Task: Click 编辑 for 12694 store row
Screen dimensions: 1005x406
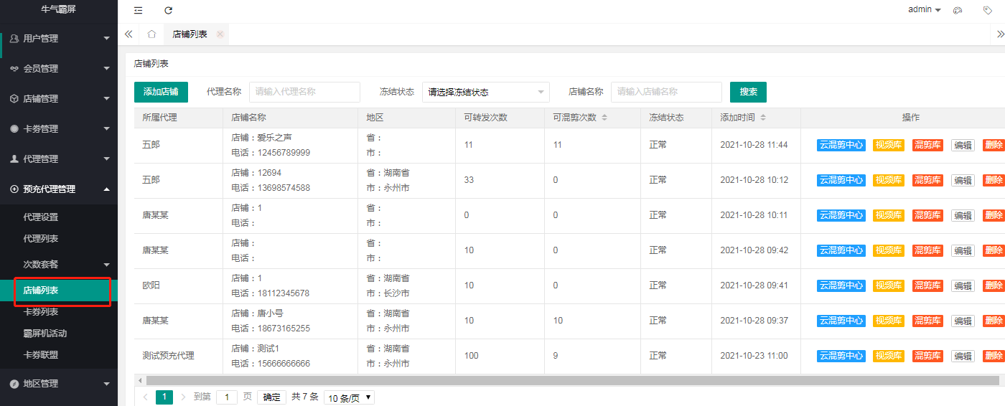Action: click(963, 180)
